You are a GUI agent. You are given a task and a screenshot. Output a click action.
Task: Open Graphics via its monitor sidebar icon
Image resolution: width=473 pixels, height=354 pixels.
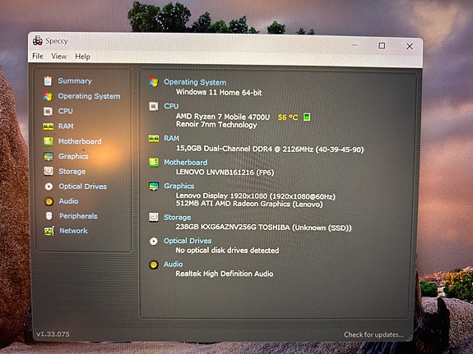49,156
